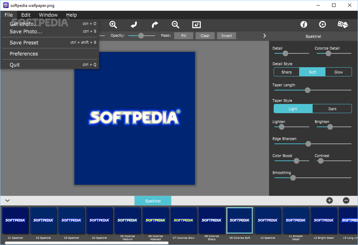Click the undo arrow icon
Image resolution: width=358 pixels, height=245 pixels.
tap(134, 25)
